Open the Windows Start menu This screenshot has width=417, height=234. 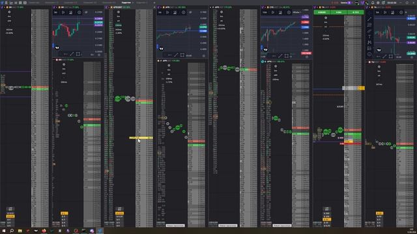coord(4,231)
